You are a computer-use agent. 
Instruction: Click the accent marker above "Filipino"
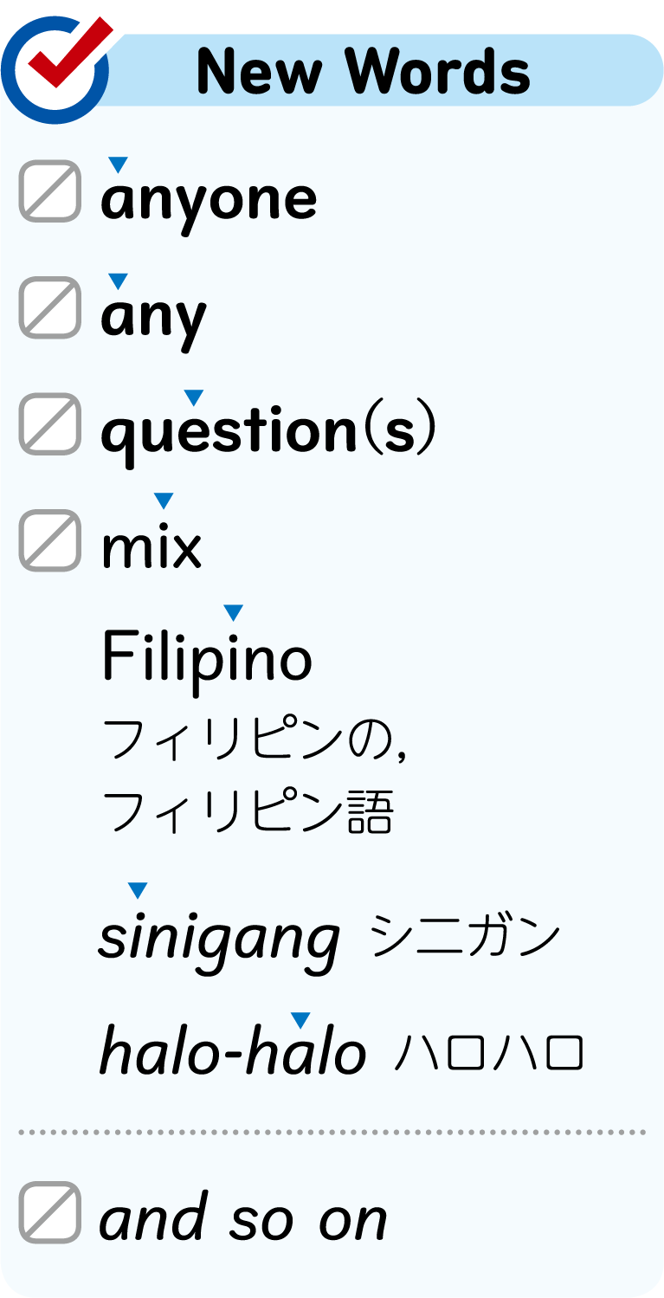point(233,613)
